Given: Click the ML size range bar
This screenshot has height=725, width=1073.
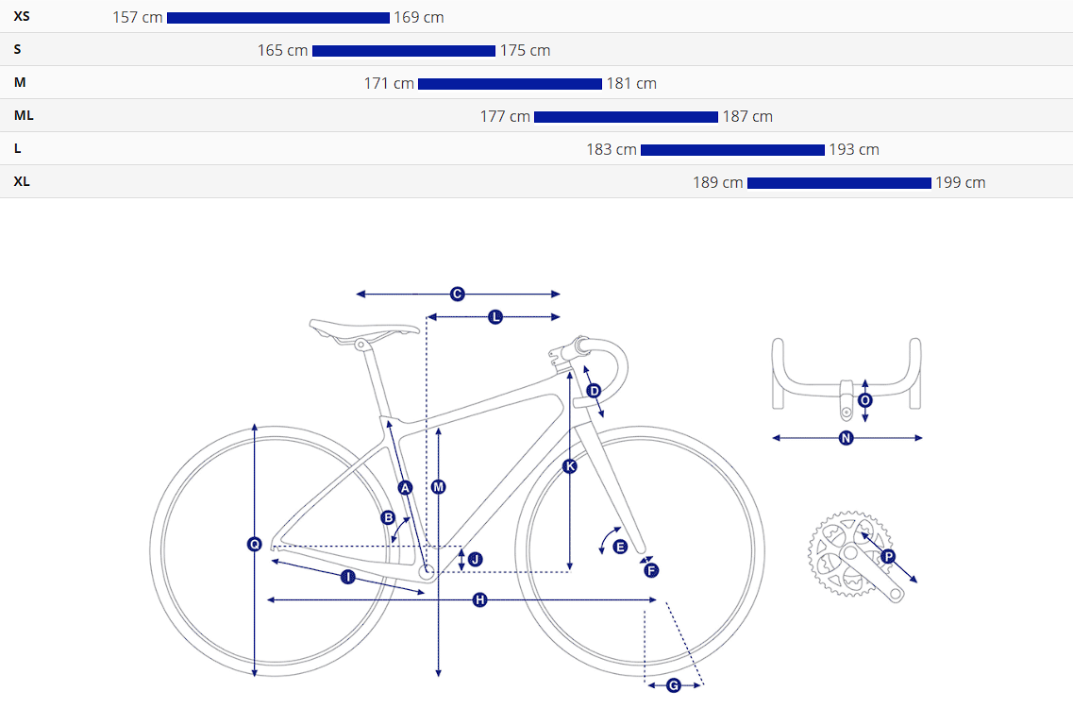Looking at the screenshot, I should (x=626, y=117).
